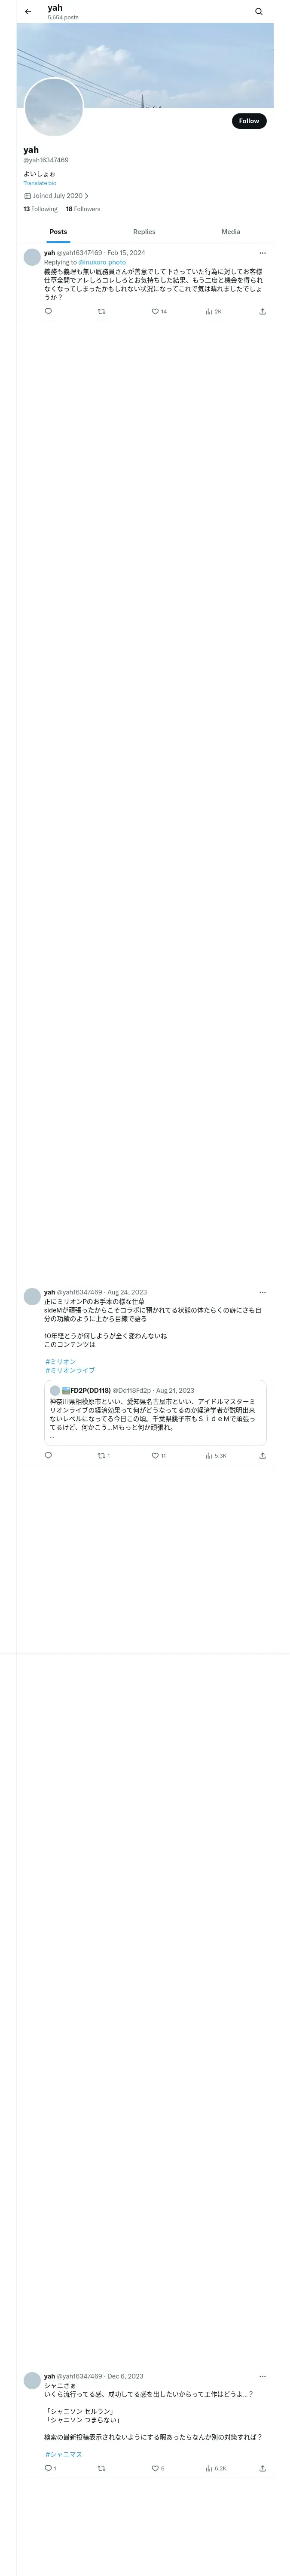The height and width of the screenshot is (2576, 290).
Task: Open more options on Dec 6 post
Action: [263, 2376]
